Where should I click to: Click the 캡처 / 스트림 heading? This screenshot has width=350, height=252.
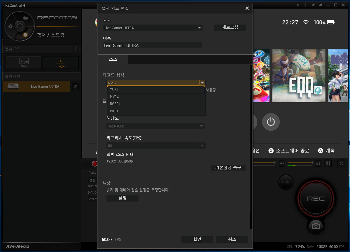[50, 35]
